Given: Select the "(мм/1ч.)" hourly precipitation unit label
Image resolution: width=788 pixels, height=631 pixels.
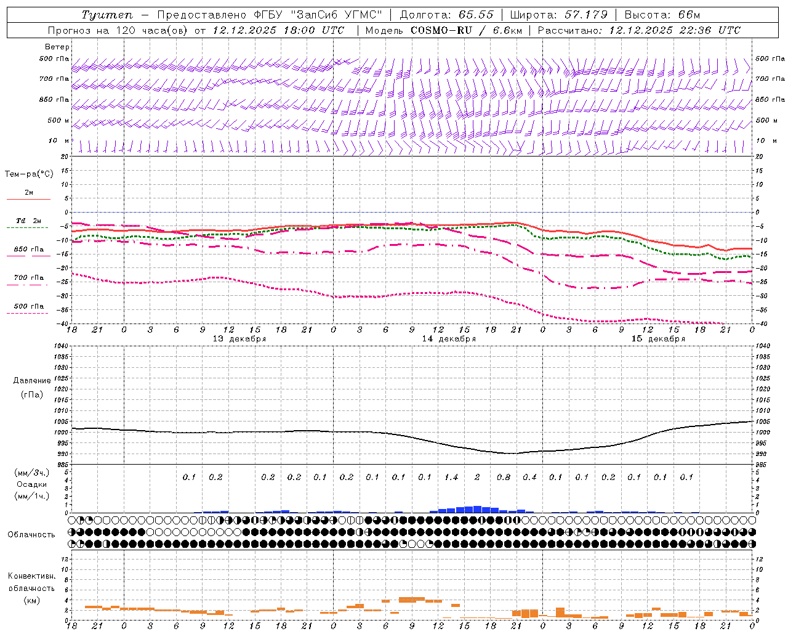Looking at the screenshot, I should point(32,496).
